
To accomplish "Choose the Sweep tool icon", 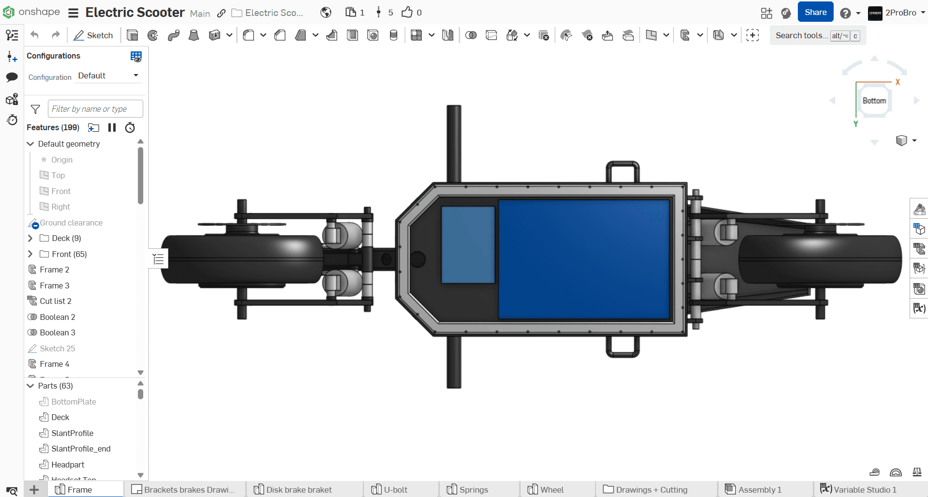I will (174, 35).
